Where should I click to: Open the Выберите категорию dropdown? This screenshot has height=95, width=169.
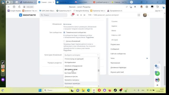pos(82,55)
